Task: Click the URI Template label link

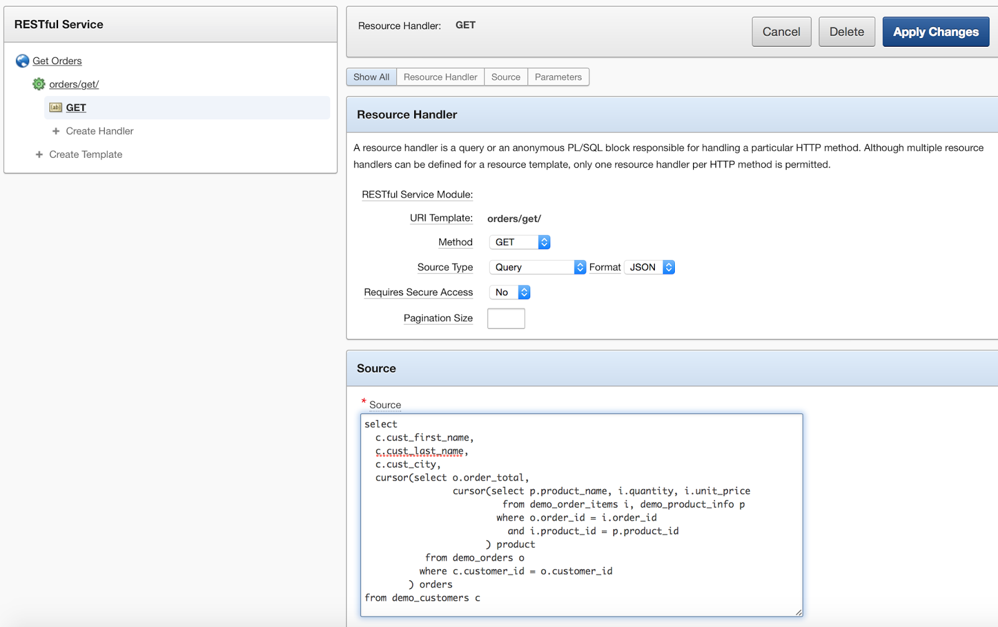Action: [441, 218]
